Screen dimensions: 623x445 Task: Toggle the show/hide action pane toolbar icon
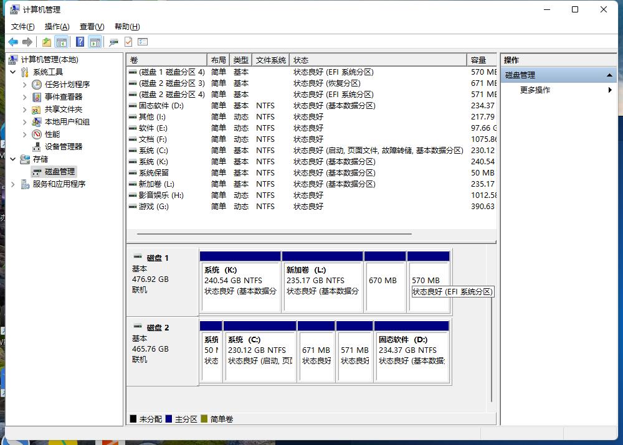coord(95,42)
